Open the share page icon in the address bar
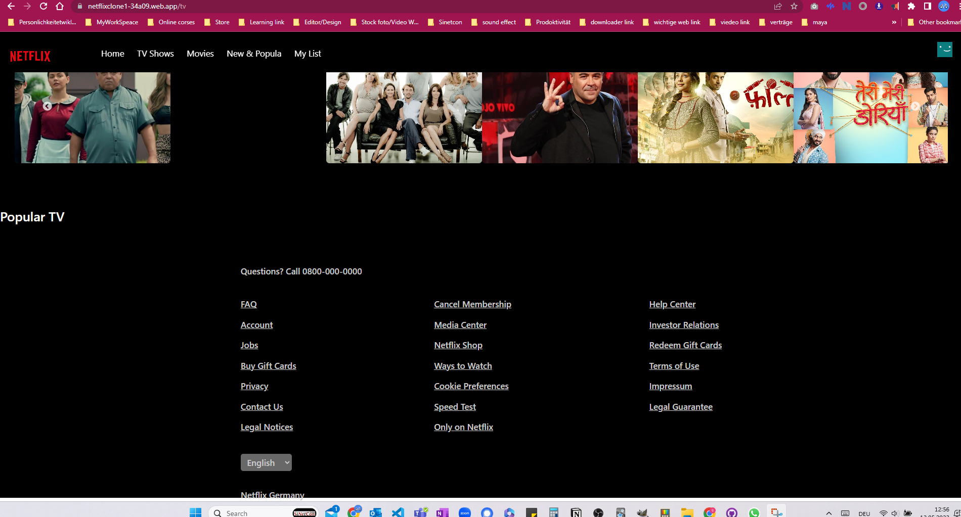This screenshot has height=517, width=961. coord(778,7)
